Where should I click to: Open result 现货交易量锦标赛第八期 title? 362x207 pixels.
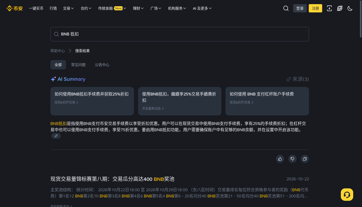coord(112,179)
